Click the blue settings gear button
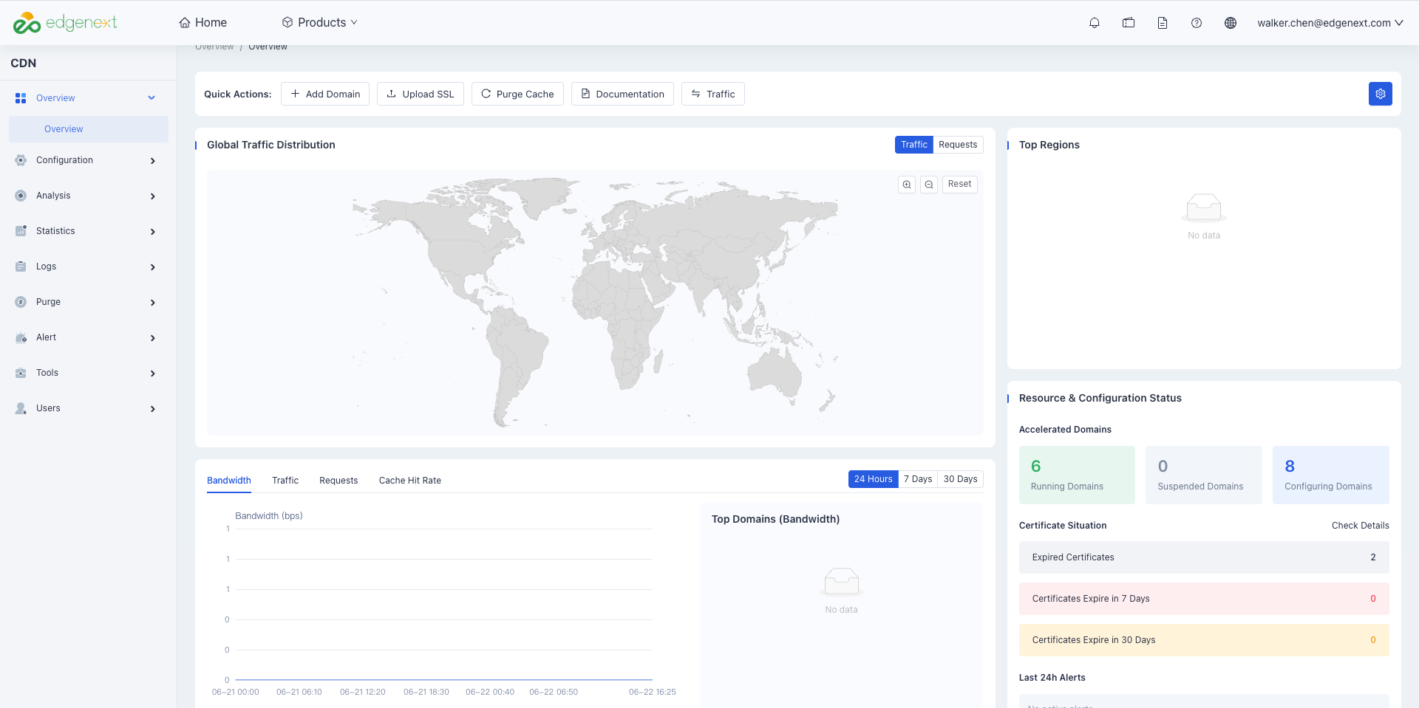 [x=1380, y=94]
